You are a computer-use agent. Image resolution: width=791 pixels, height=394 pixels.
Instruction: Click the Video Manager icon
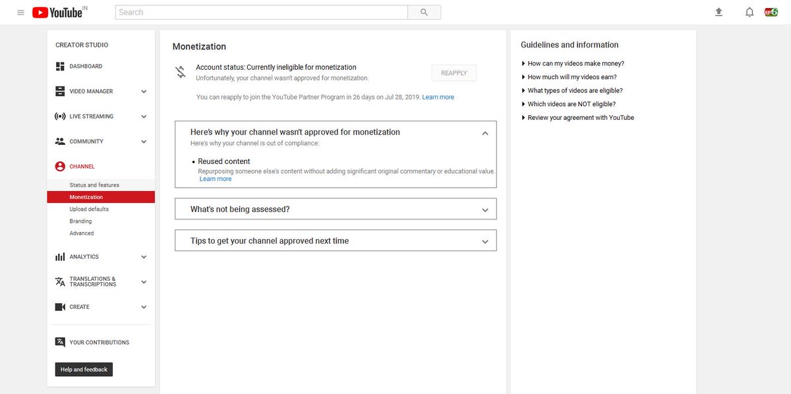tap(60, 92)
